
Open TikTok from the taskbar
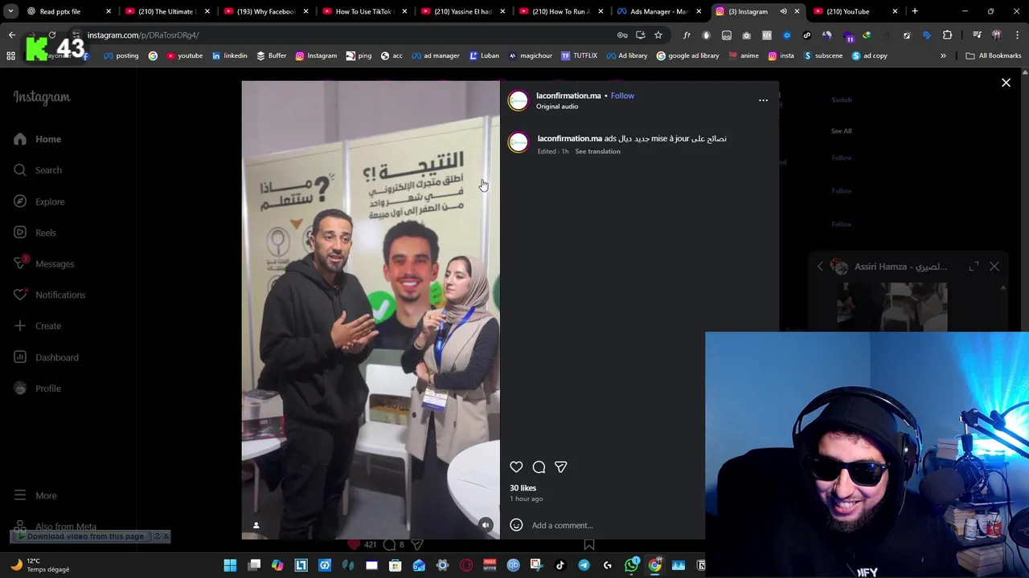pyautogui.click(x=560, y=566)
